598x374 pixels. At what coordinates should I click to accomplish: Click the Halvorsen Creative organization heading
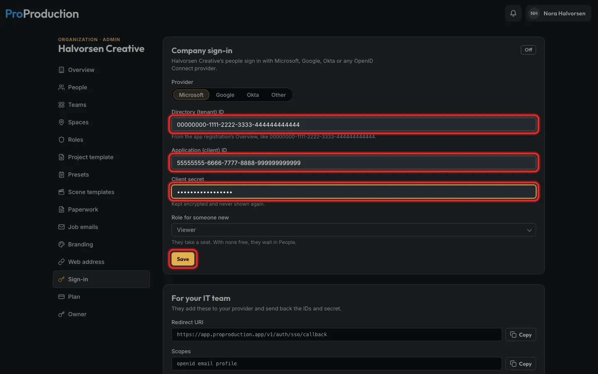click(x=101, y=49)
